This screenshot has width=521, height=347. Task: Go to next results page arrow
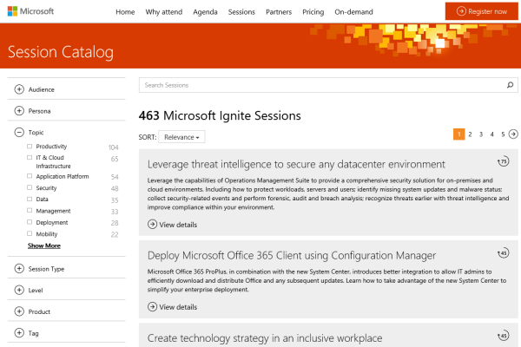point(513,134)
